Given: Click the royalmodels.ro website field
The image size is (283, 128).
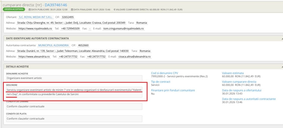Looking at the screenshot, I should point(35,29).
